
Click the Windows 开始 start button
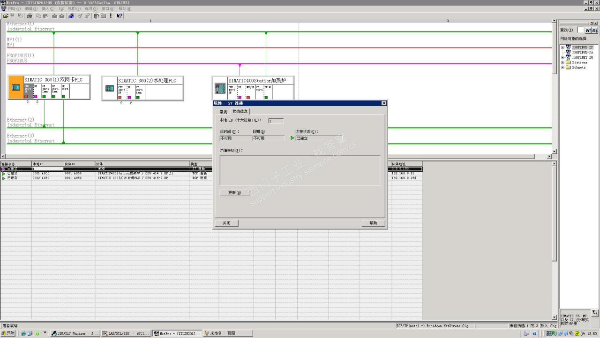tap(8, 333)
